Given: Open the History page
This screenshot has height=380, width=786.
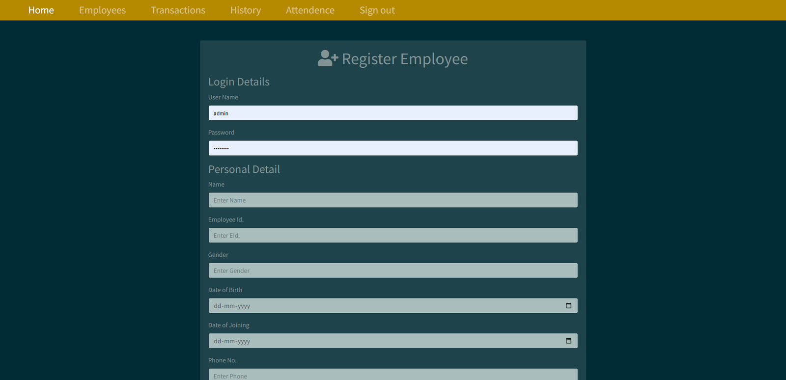Looking at the screenshot, I should pos(246,10).
